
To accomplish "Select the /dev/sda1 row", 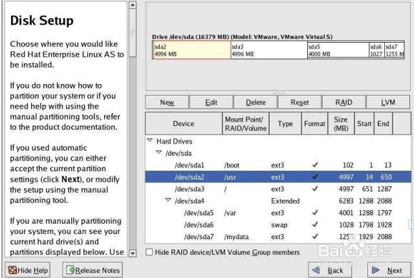I will click(278, 165).
